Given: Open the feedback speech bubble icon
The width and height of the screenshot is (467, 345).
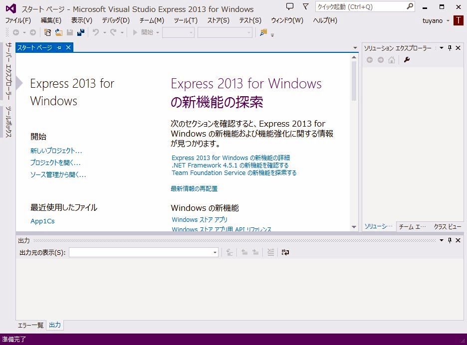Looking at the screenshot, I should click(x=290, y=6).
